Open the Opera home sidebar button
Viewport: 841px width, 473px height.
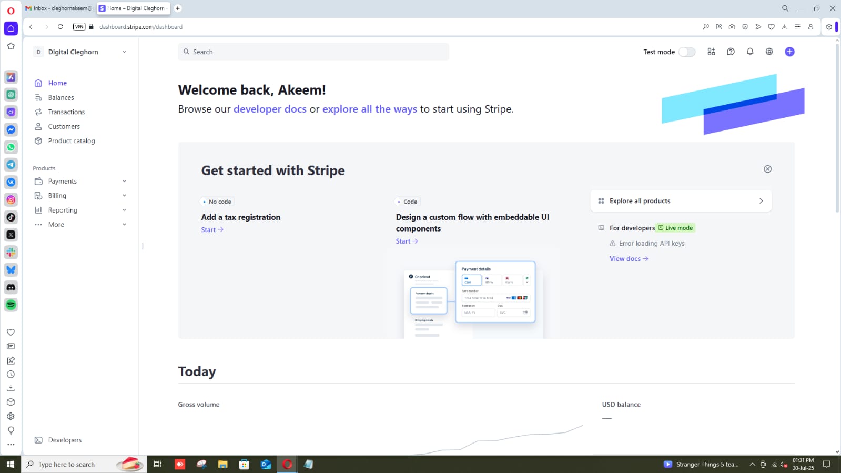click(x=11, y=28)
